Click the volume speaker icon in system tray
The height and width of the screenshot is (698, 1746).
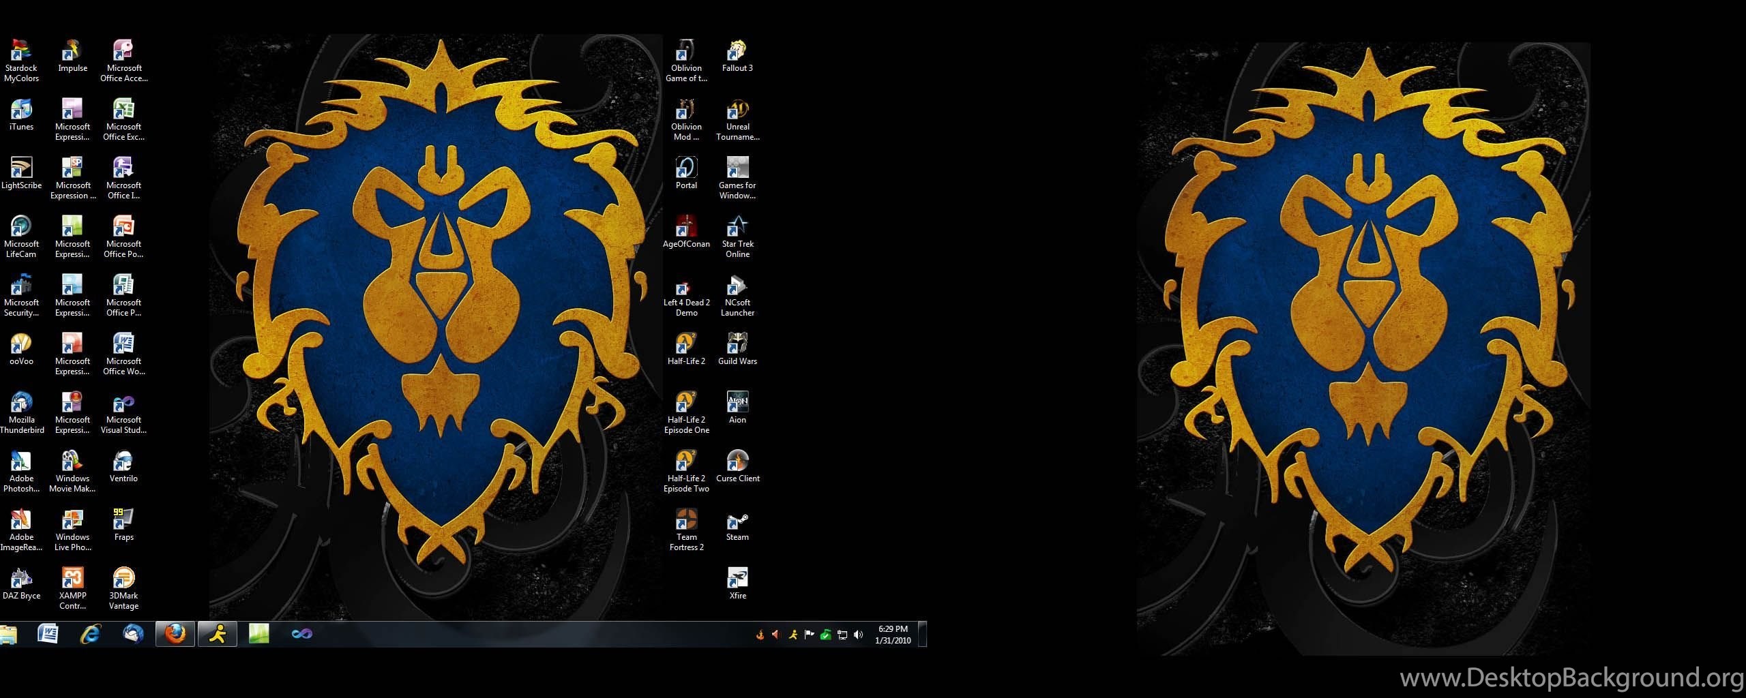859,635
